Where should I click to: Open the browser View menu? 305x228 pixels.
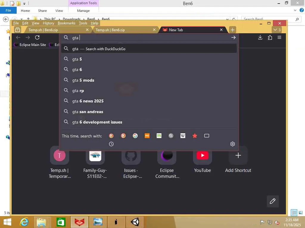(x=35, y=23)
